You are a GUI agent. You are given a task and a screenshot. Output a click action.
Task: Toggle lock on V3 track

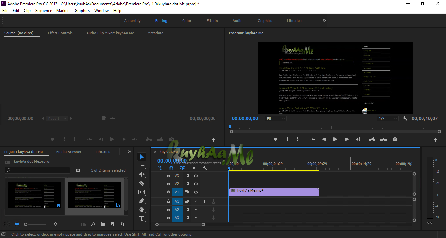pyautogui.click(x=168, y=176)
